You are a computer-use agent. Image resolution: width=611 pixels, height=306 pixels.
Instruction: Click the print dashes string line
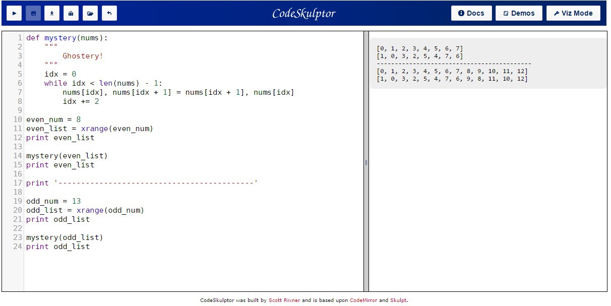pos(142,183)
